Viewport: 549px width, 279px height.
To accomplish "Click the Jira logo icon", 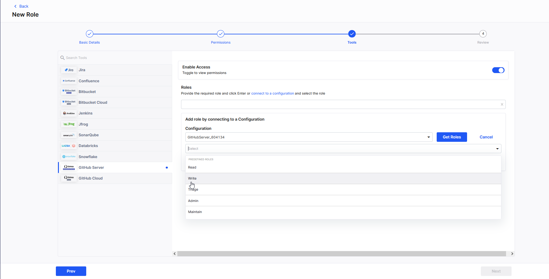I will [x=69, y=70].
